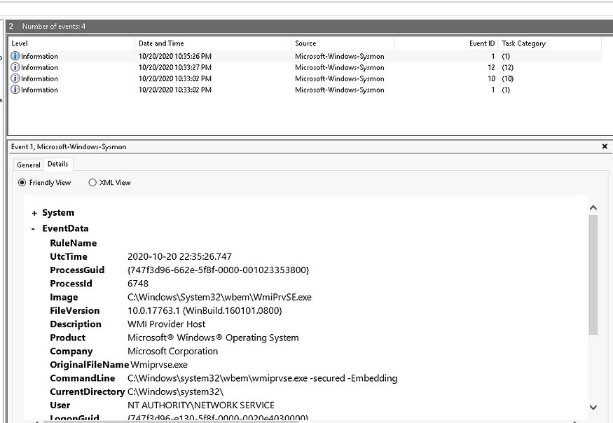Click info icon of Event ID 10 row

[15, 78]
